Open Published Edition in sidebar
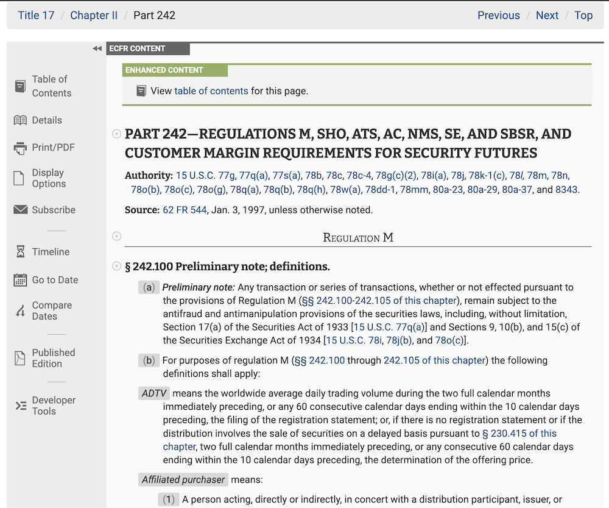Screen dimensions: 609x508 pos(54,358)
